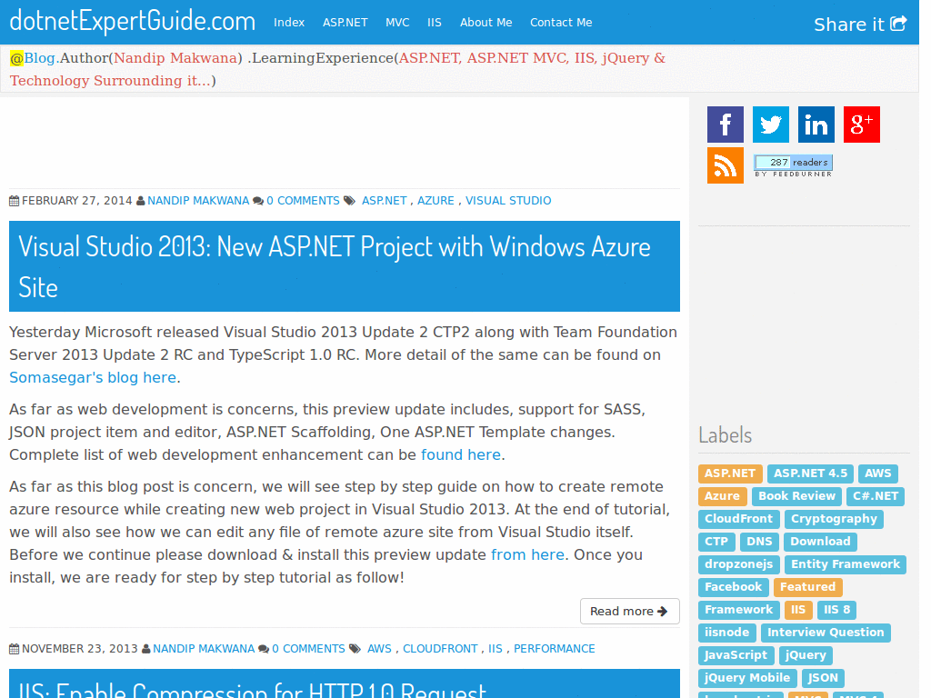The image size is (931, 698).
Task: Click the CLOUDFRONT tag on November post
Action: coord(440,649)
